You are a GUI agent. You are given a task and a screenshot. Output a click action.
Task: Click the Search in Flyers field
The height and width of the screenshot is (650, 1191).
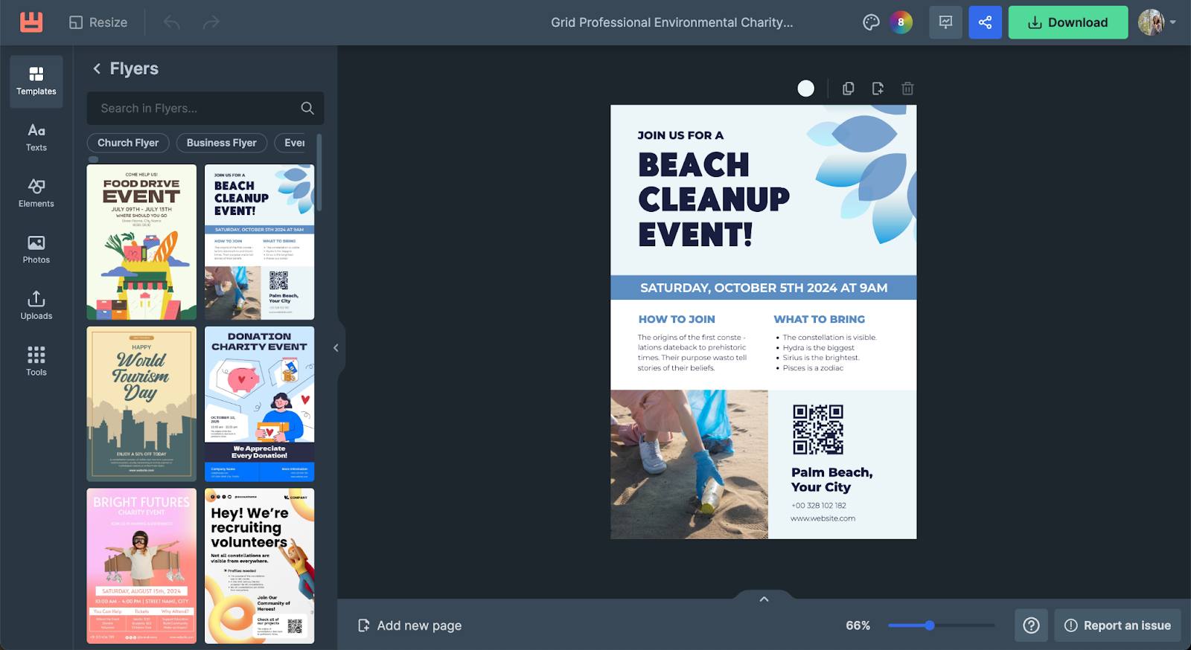coord(205,108)
